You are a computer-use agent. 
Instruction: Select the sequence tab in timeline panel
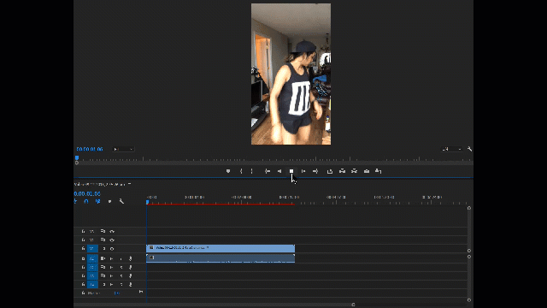pyautogui.click(x=100, y=184)
